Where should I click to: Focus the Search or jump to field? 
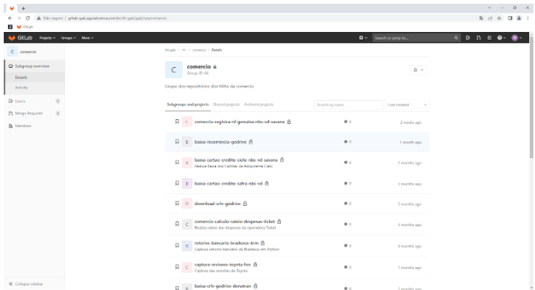pos(416,38)
